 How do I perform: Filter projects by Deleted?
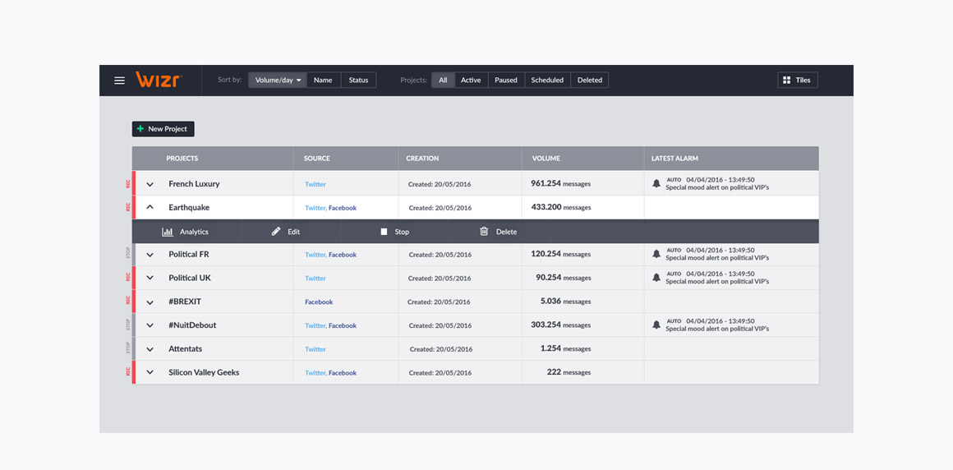click(590, 81)
